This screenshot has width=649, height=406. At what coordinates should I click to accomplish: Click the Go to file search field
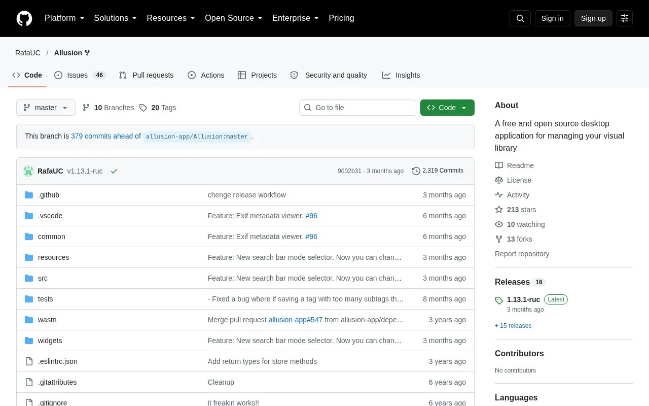tap(357, 108)
